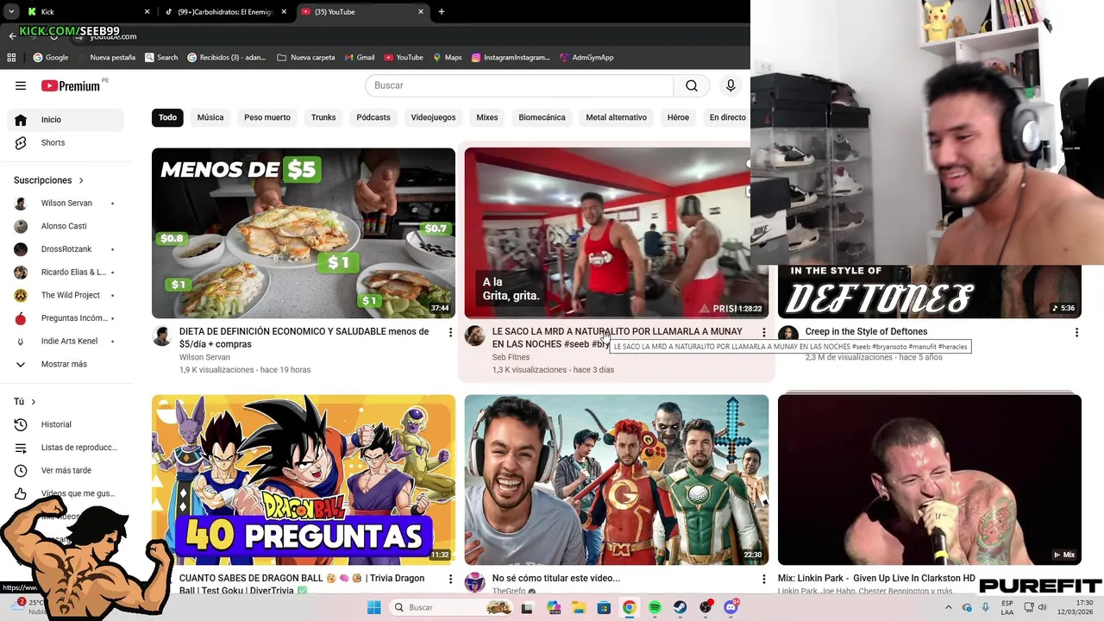Screen dimensions: 1104x621
Task: Open a new browser tab
Action: (442, 12)
